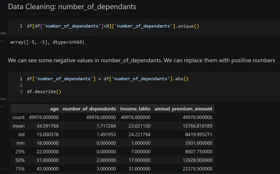Select the markdown text about negative values
Screen dimensions: 280x174
pos(141,60)
